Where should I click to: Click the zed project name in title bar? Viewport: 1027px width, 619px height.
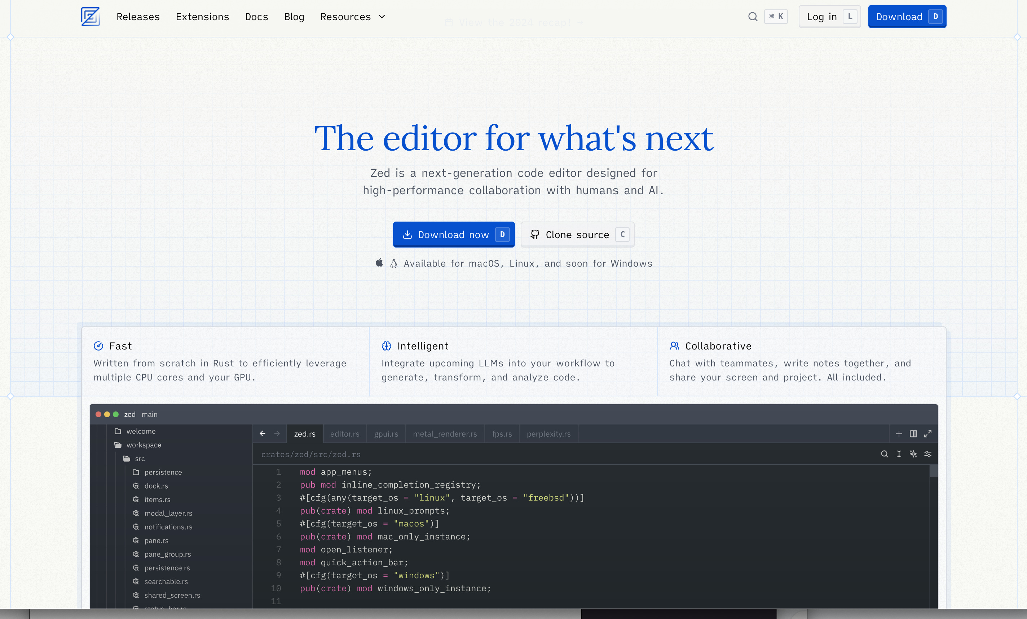pos(129,414)
